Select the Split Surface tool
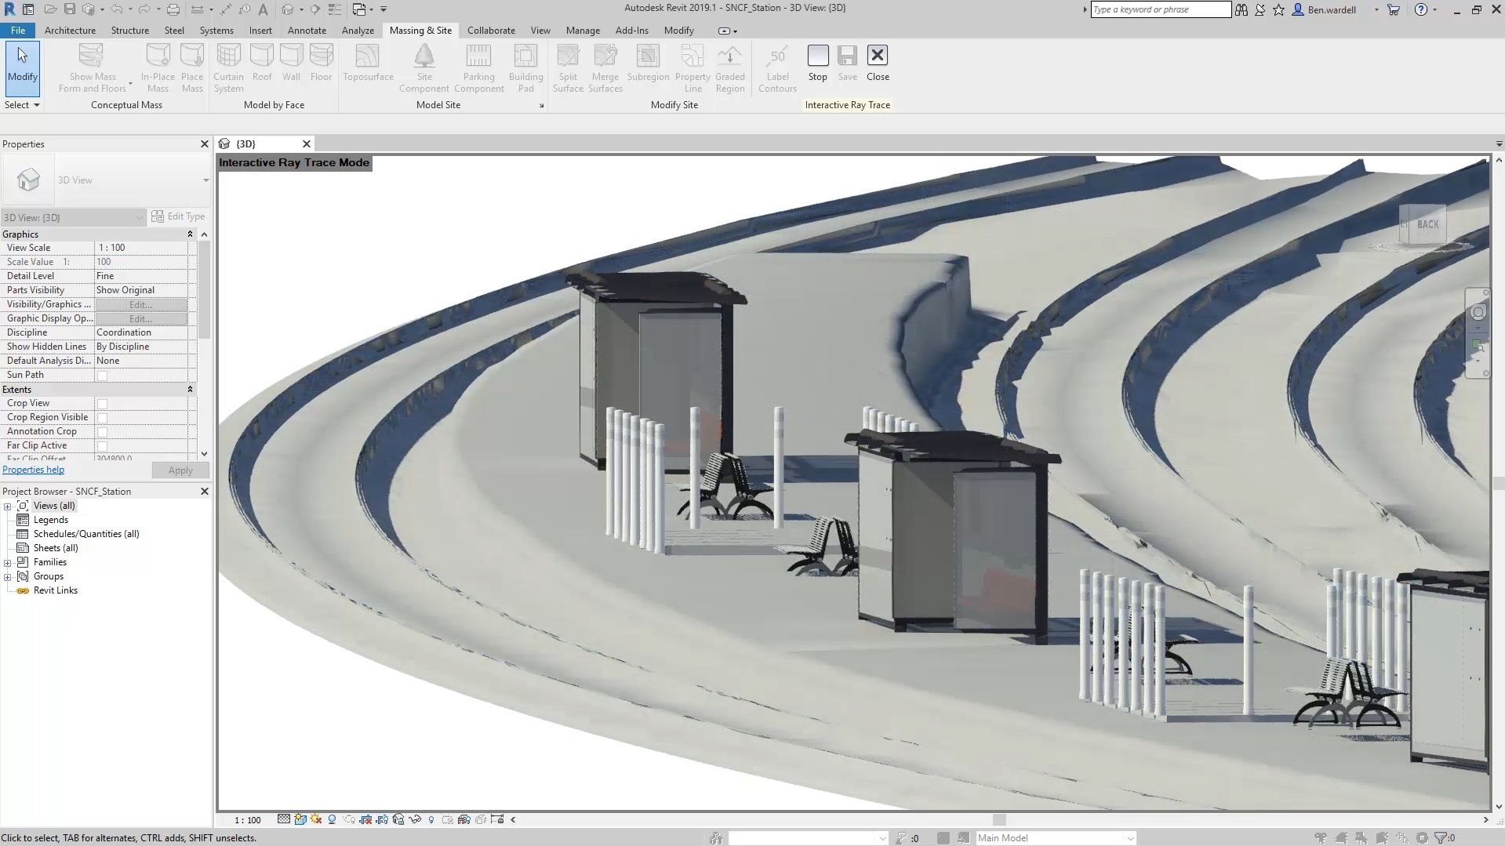 (x=568, y=67)
